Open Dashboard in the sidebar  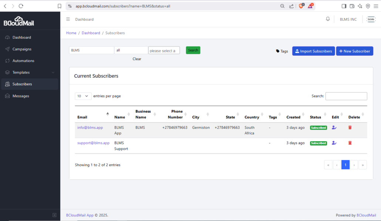pyautogui.click(x=30, y=37)
